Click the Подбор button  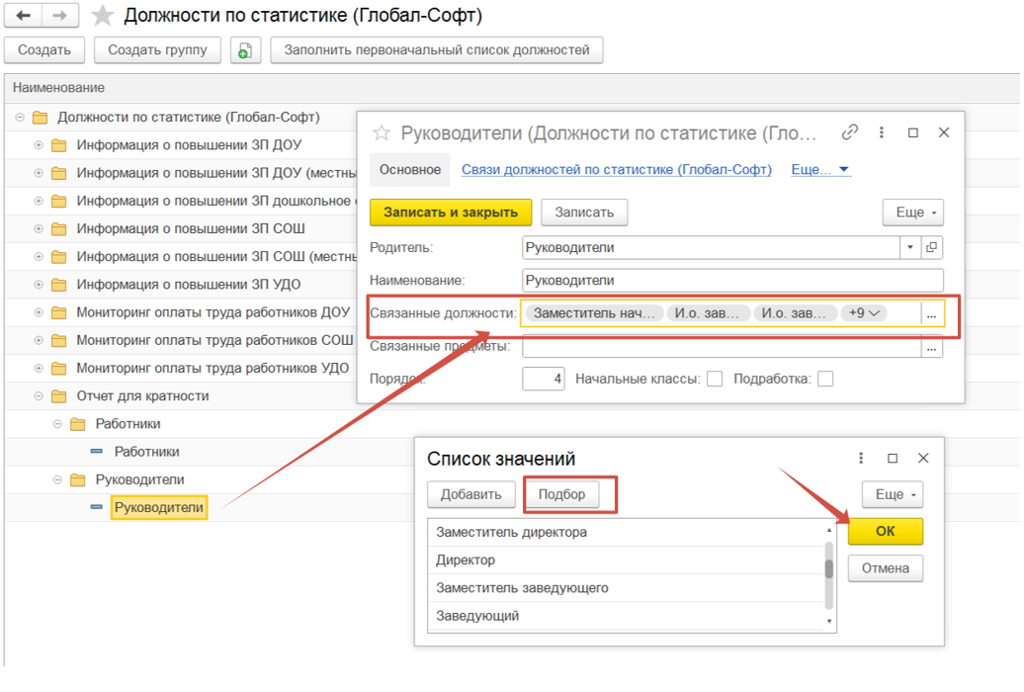coord(562,494)
